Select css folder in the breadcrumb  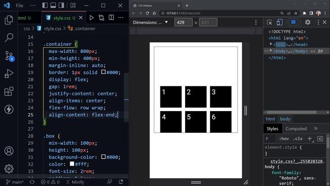pyautogui.click(x=27, y=28)
